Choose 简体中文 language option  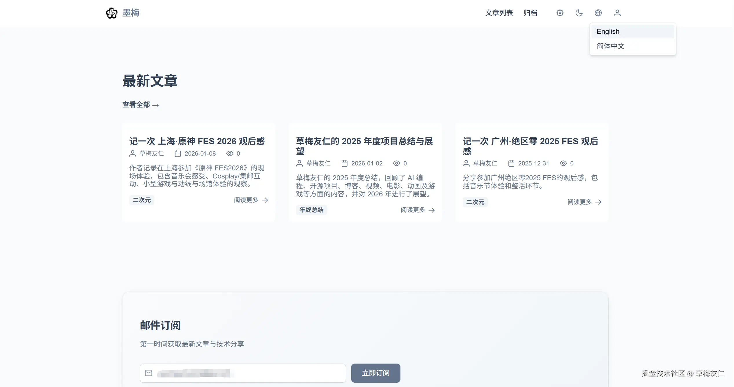[x=610, y=46]
